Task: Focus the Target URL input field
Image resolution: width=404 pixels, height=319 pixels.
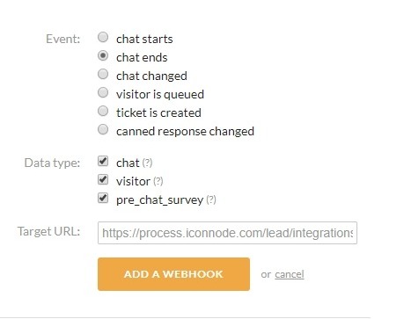Action: tap(227, 233)
